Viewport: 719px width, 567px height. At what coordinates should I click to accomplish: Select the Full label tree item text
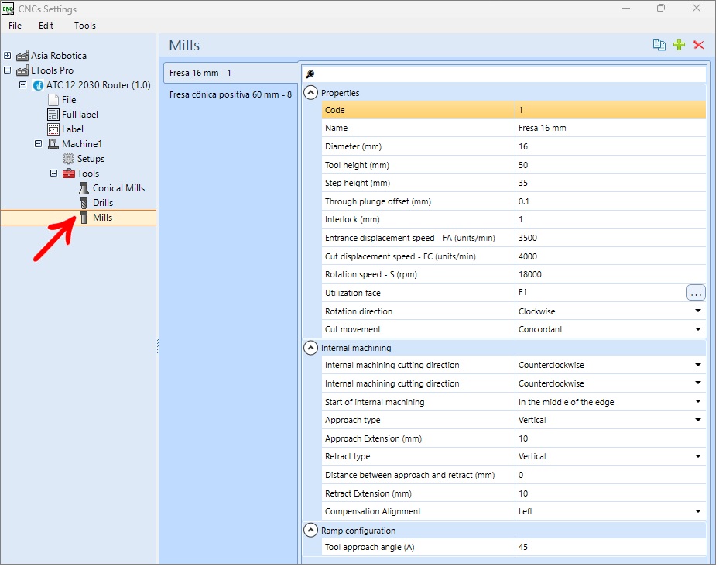point(80,115)
